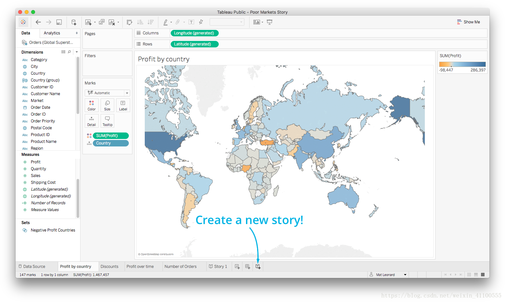This screenshot has width=505, height=302.
Task: Click the Profit by country chart title
Action: (x=164, y=59)
